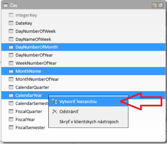Image resolution: width=167 pixels, height=144 pixels.
Task: Select the MonthNumberOfYear column
Action: tap(83, 79)
